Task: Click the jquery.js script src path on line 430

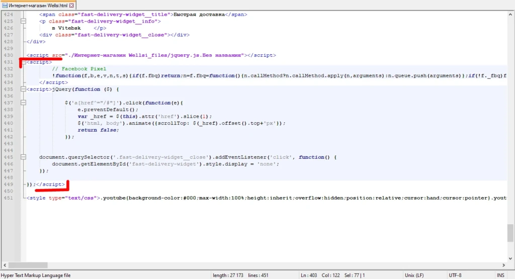Action: (x=154, y=55)
